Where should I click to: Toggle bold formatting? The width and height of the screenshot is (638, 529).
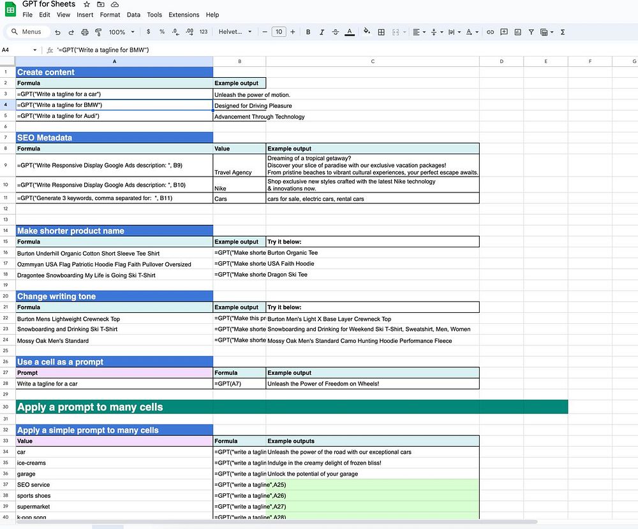(x=308, y=32)
